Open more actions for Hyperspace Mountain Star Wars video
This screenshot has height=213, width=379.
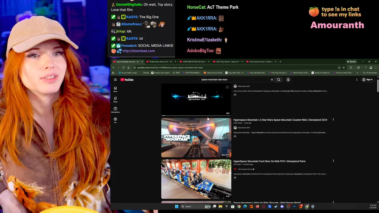click(333, 120)
